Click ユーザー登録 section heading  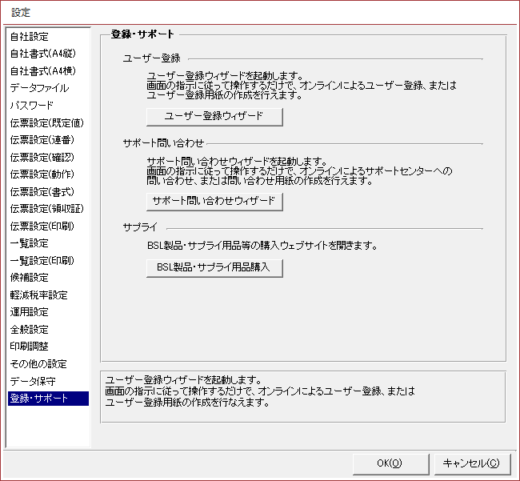pyautogui.click(x=151, y=58)
